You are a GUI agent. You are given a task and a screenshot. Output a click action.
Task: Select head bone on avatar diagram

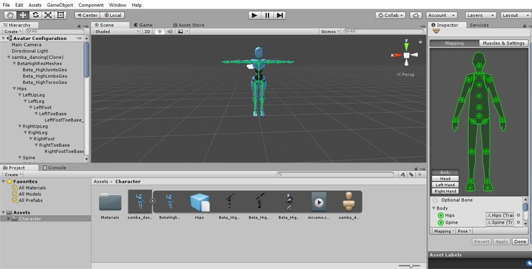click(x=479, y=66)
